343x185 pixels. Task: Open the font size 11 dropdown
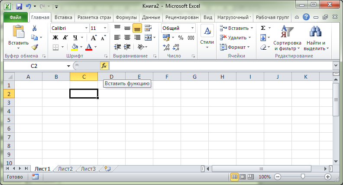tap(105, 28)
